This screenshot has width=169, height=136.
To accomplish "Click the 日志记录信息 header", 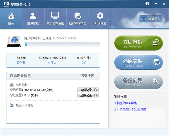I will [x=20, y=76].
